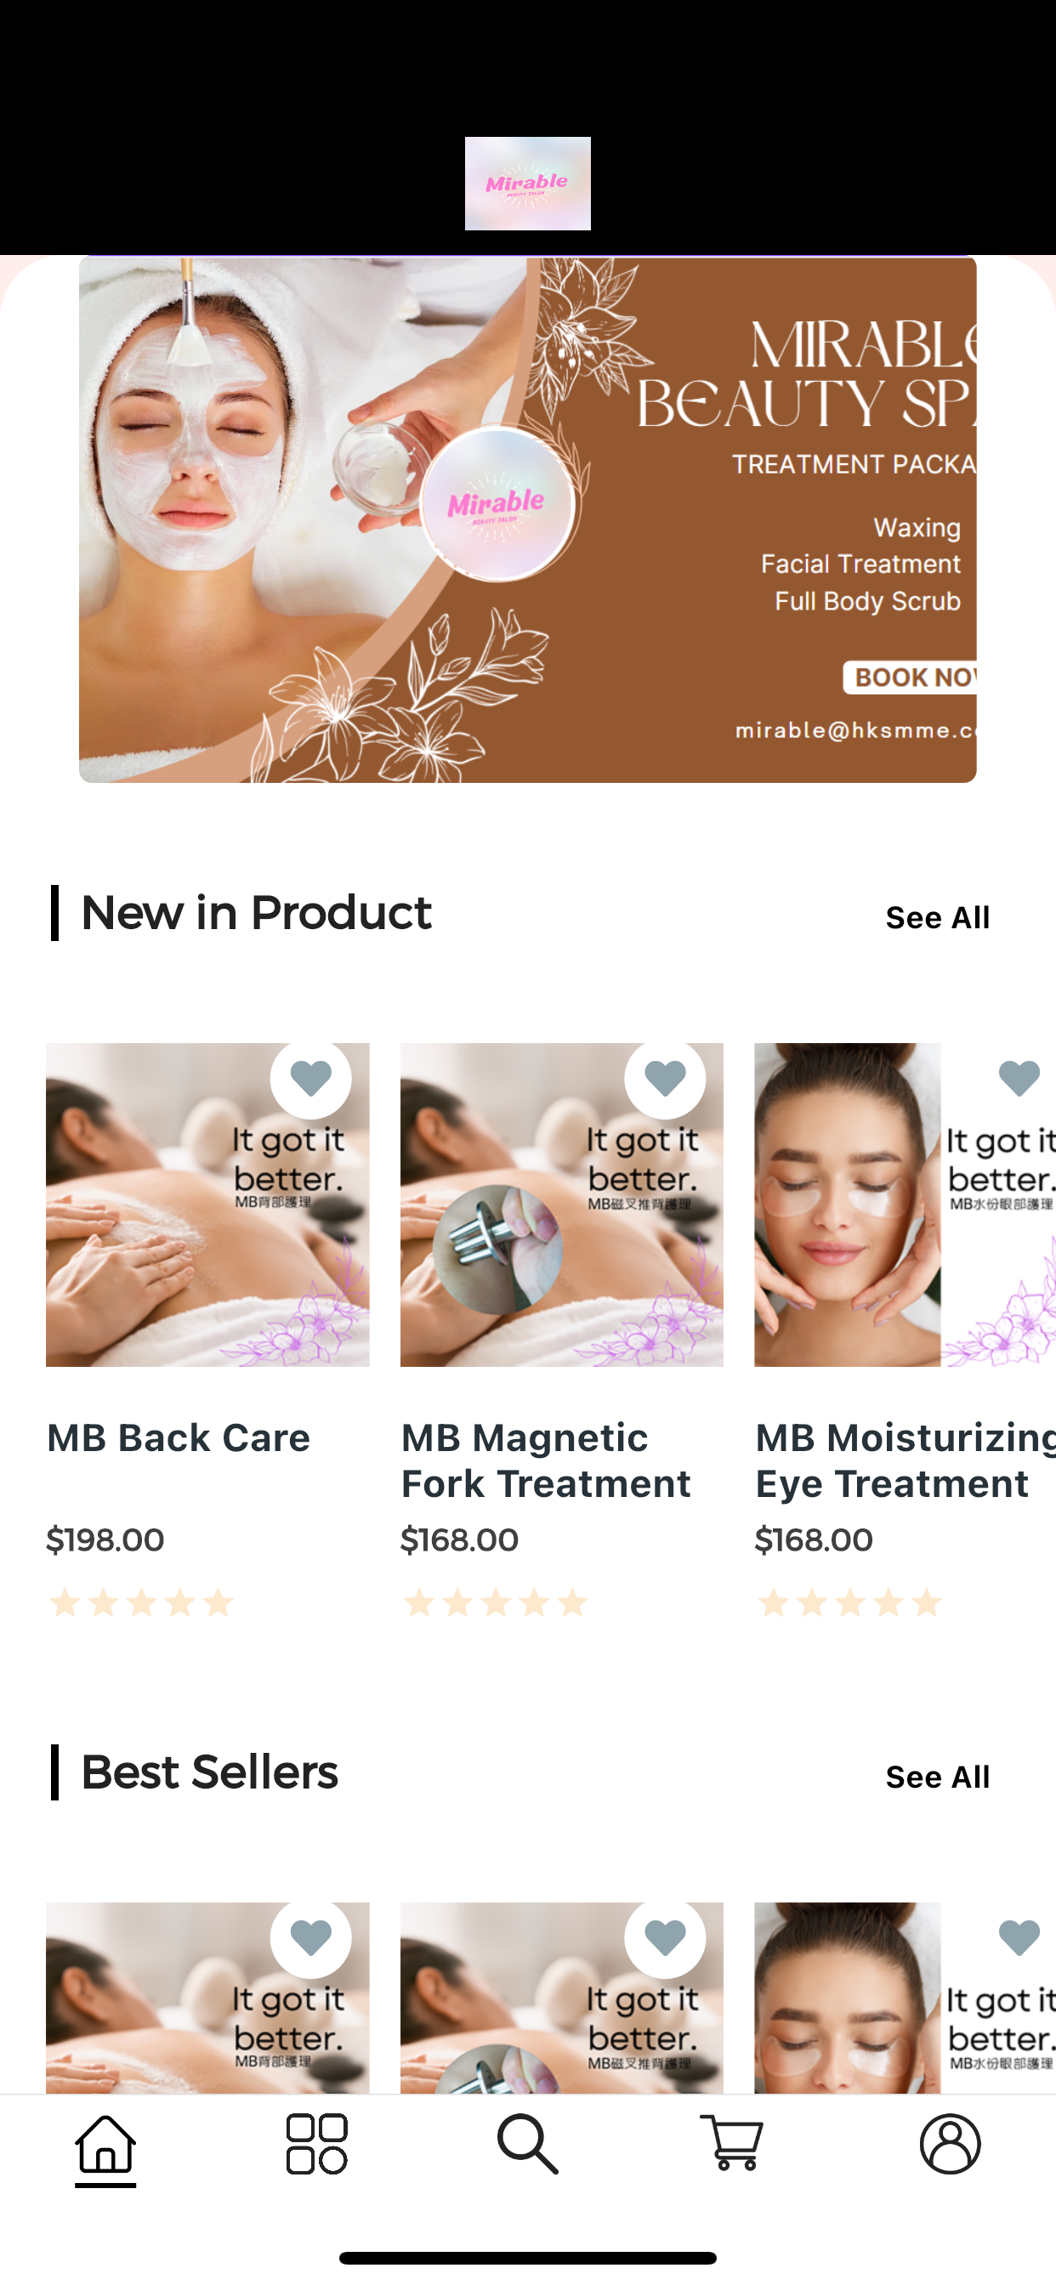Toggle heart on second Best Sellers item
1056x2285 pixels.
(665, 1938)
